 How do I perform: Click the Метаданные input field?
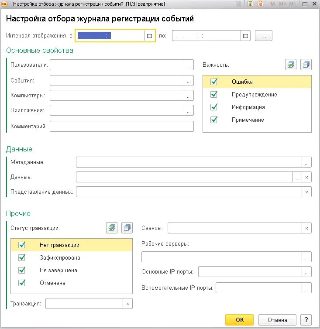coord(189,162)
